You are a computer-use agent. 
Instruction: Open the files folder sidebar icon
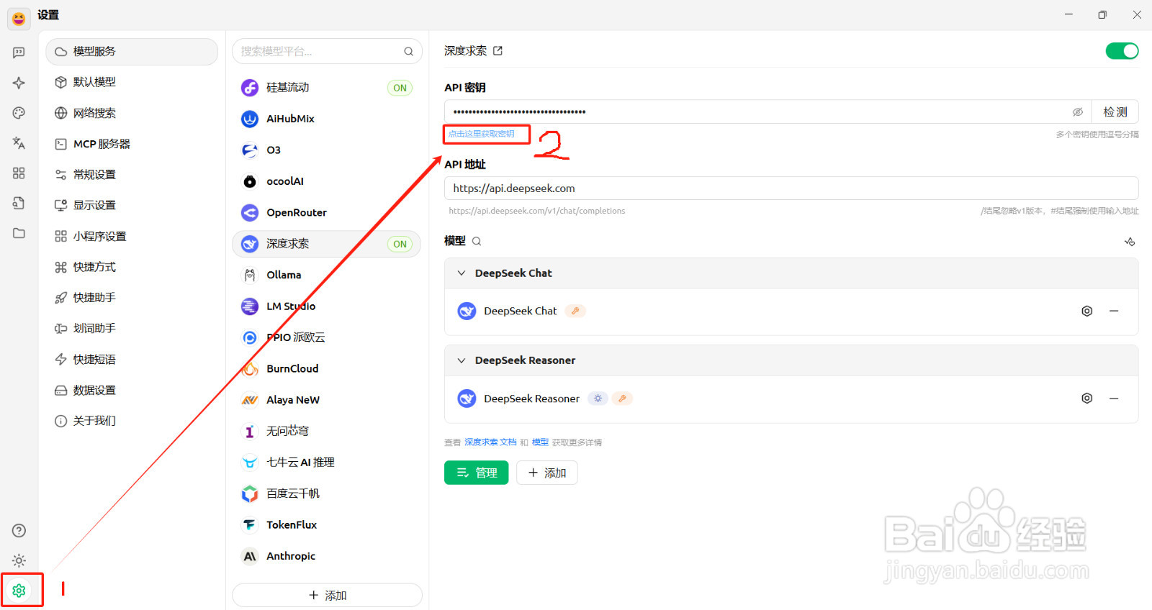19,233
